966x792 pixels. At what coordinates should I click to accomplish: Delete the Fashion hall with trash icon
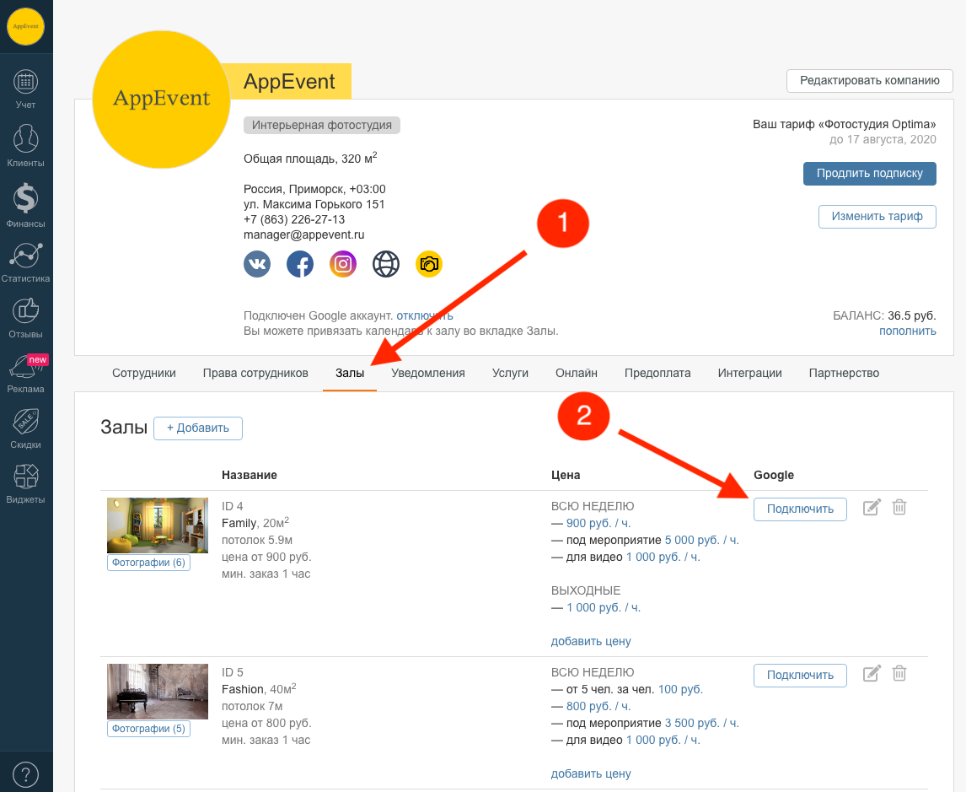899,674
